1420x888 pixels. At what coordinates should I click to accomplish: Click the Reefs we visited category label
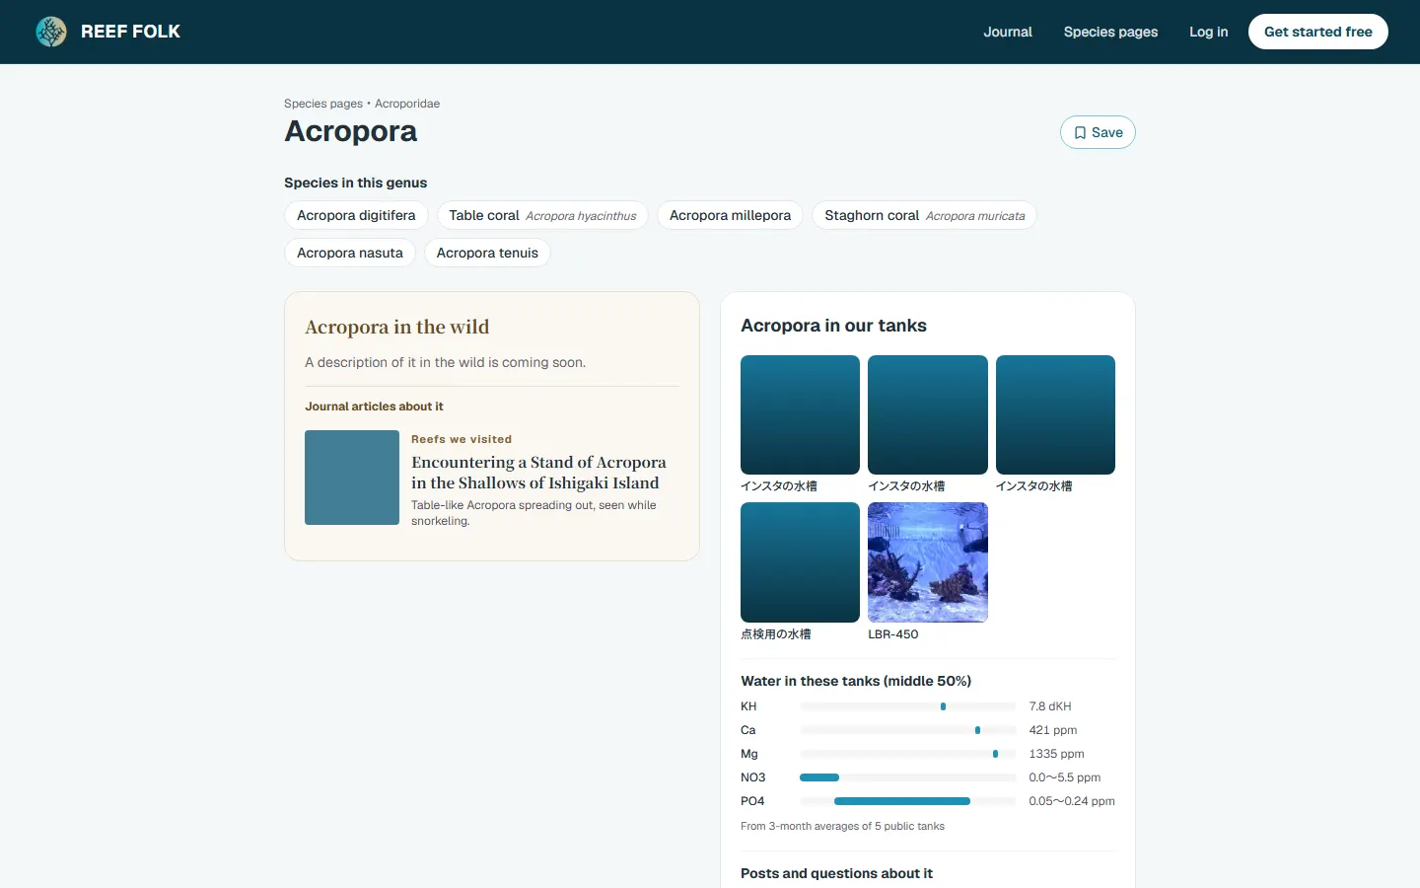coord(461,439)
